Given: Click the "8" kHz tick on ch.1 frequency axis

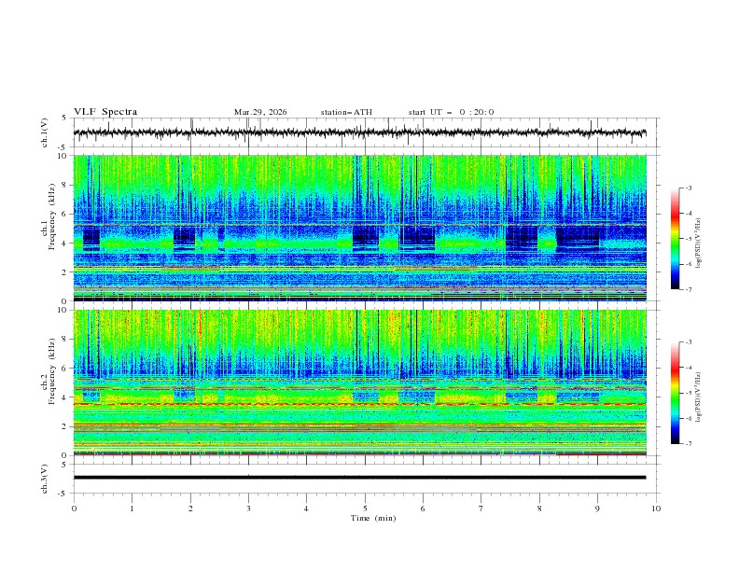Looking at the screenshot, I should coord(65,185).
